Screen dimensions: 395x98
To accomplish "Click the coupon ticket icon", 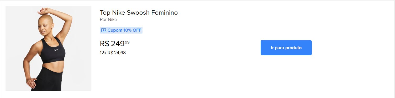I will [104, 30].
